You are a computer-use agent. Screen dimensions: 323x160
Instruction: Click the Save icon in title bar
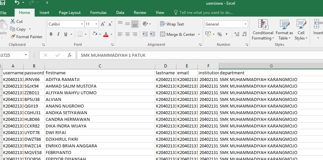(2, 3)
